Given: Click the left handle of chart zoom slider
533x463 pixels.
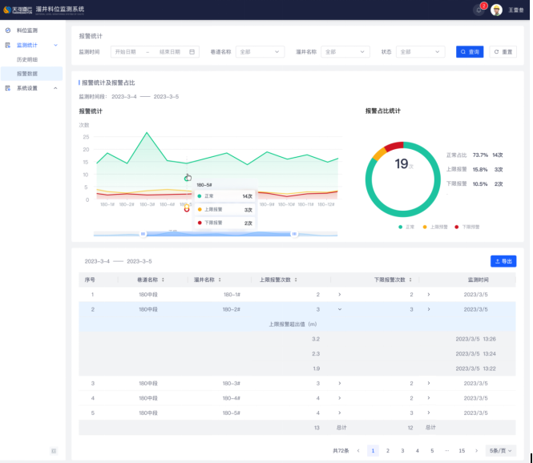Looking at the screenshot, I should (x=143, y=234).
